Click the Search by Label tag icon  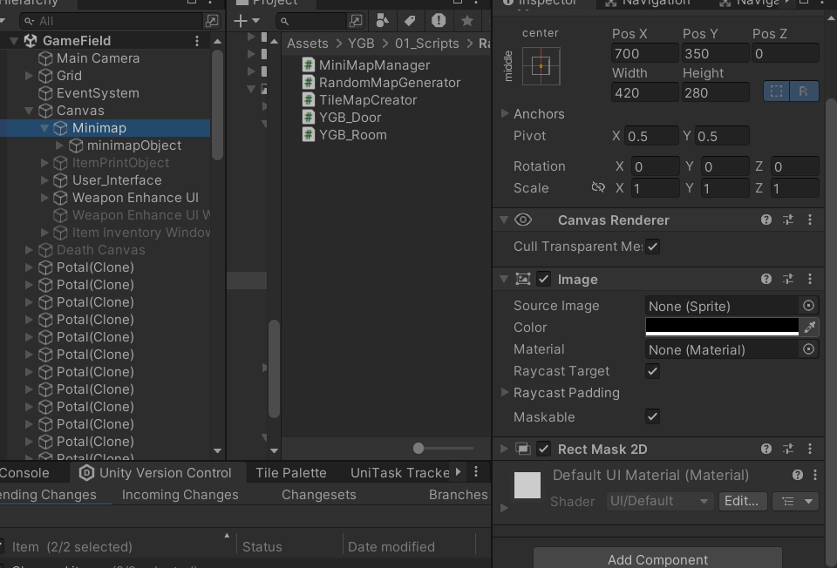coord(410,21)
